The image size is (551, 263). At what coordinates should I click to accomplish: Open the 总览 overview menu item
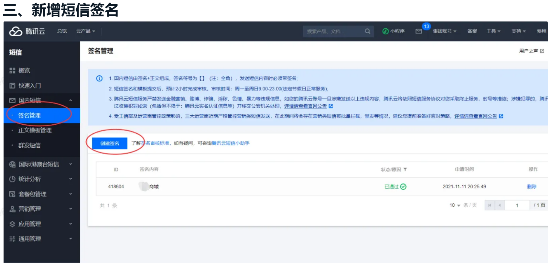[x=62, y=31]
